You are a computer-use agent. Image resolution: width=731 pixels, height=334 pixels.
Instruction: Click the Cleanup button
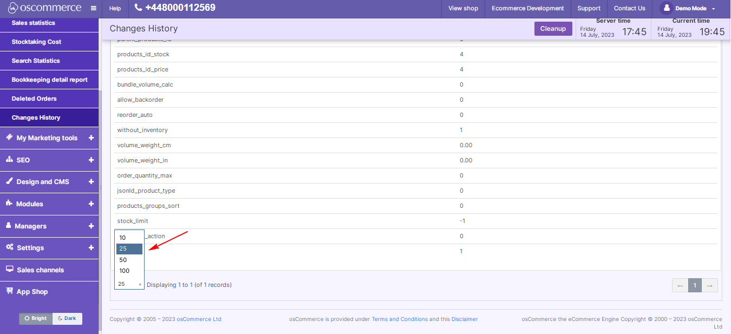[x=553, y=29]
